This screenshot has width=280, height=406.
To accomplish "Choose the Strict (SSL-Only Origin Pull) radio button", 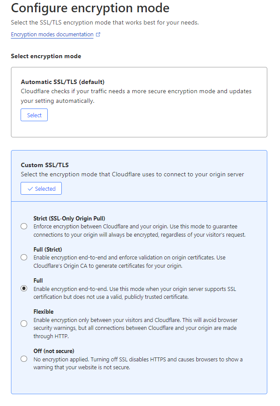I will pyautogui.click(x=24, y=226).
